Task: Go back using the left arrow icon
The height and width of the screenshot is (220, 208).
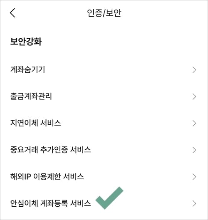Action: click(12, 13)
